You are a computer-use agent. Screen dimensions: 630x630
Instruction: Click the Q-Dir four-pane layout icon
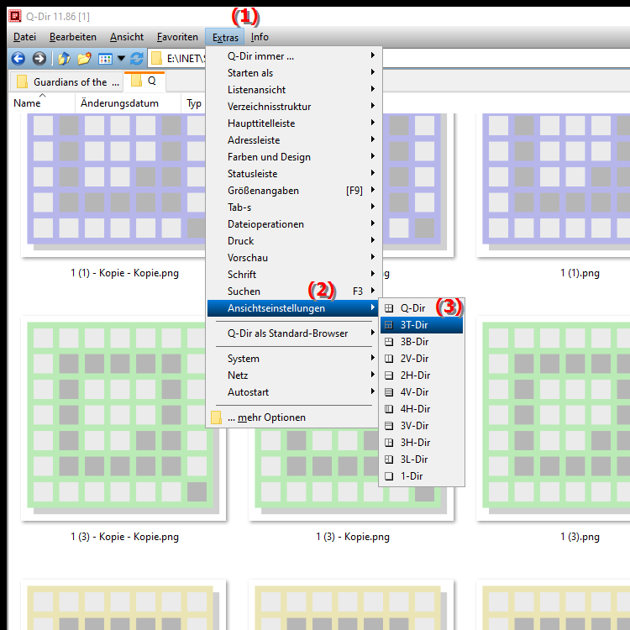tap(389, 308)
